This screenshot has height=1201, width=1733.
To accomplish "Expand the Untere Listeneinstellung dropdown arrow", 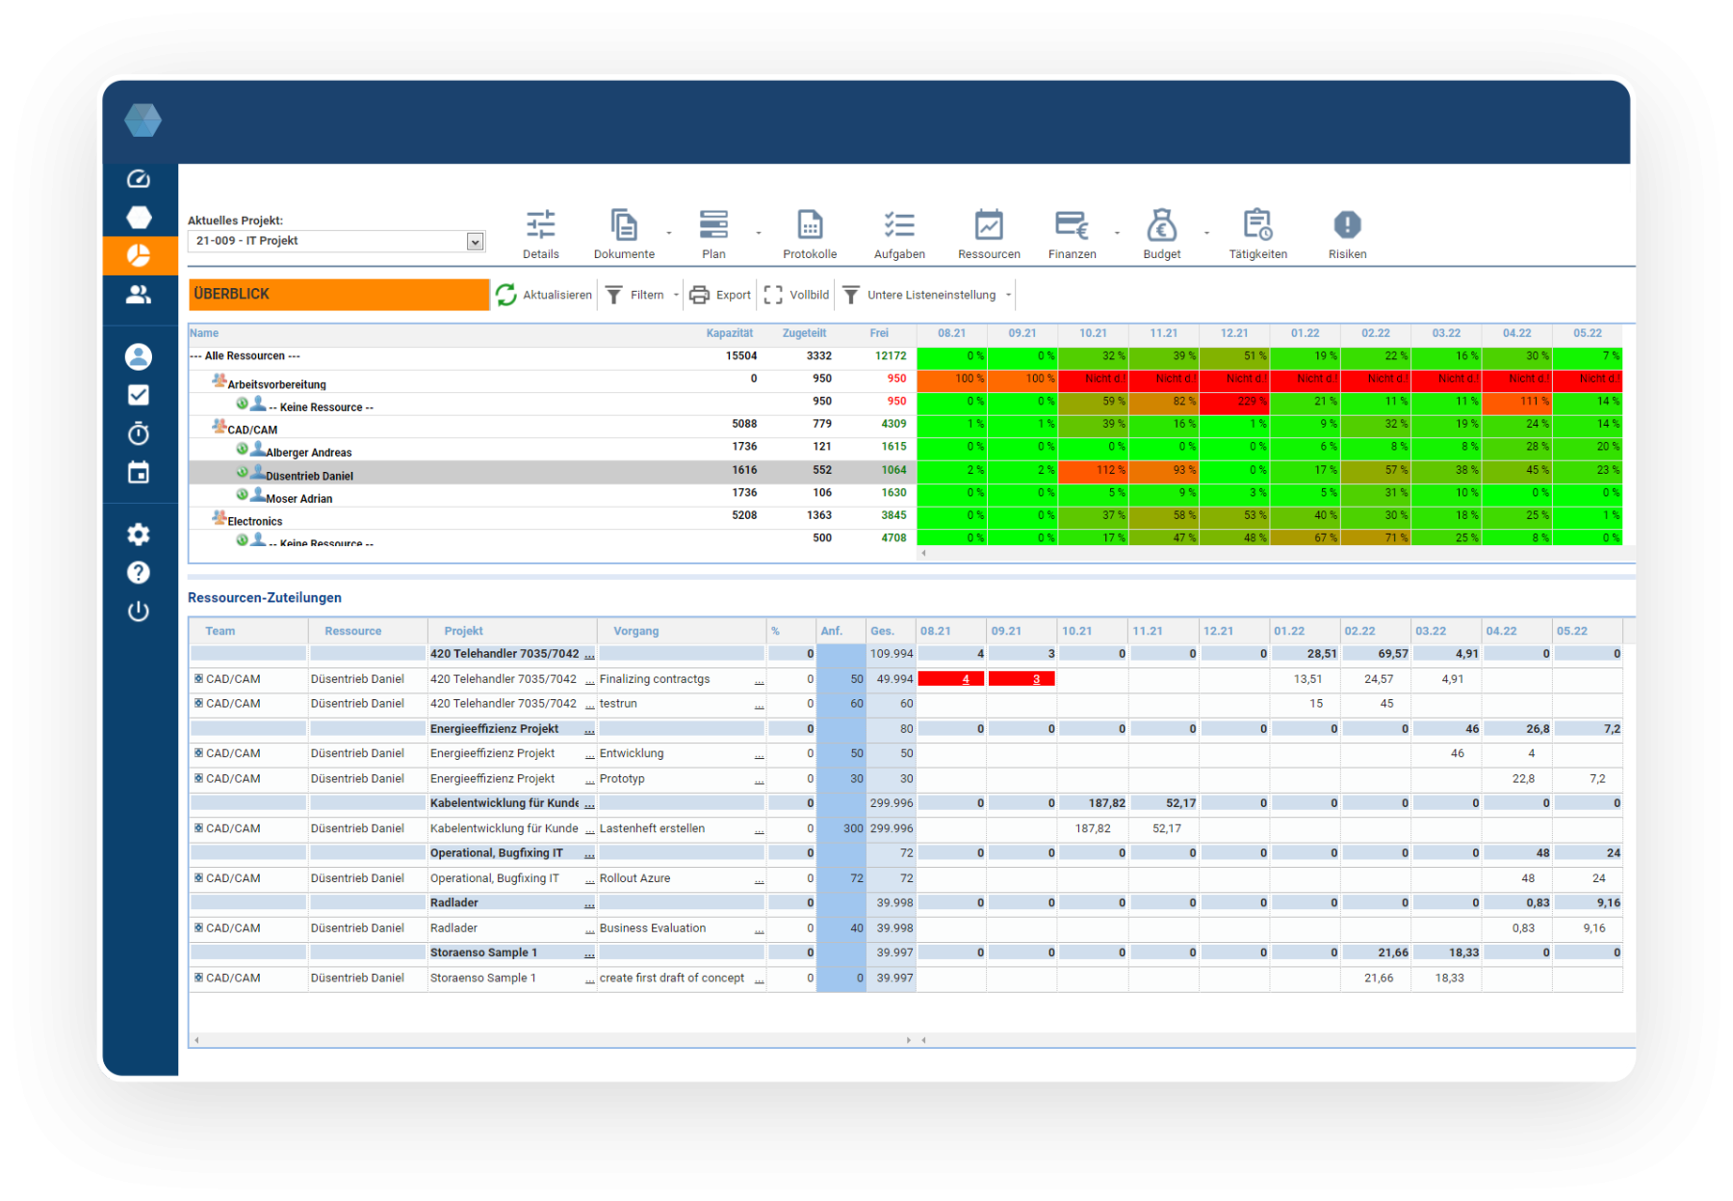I will click(x=1008, y=296).
